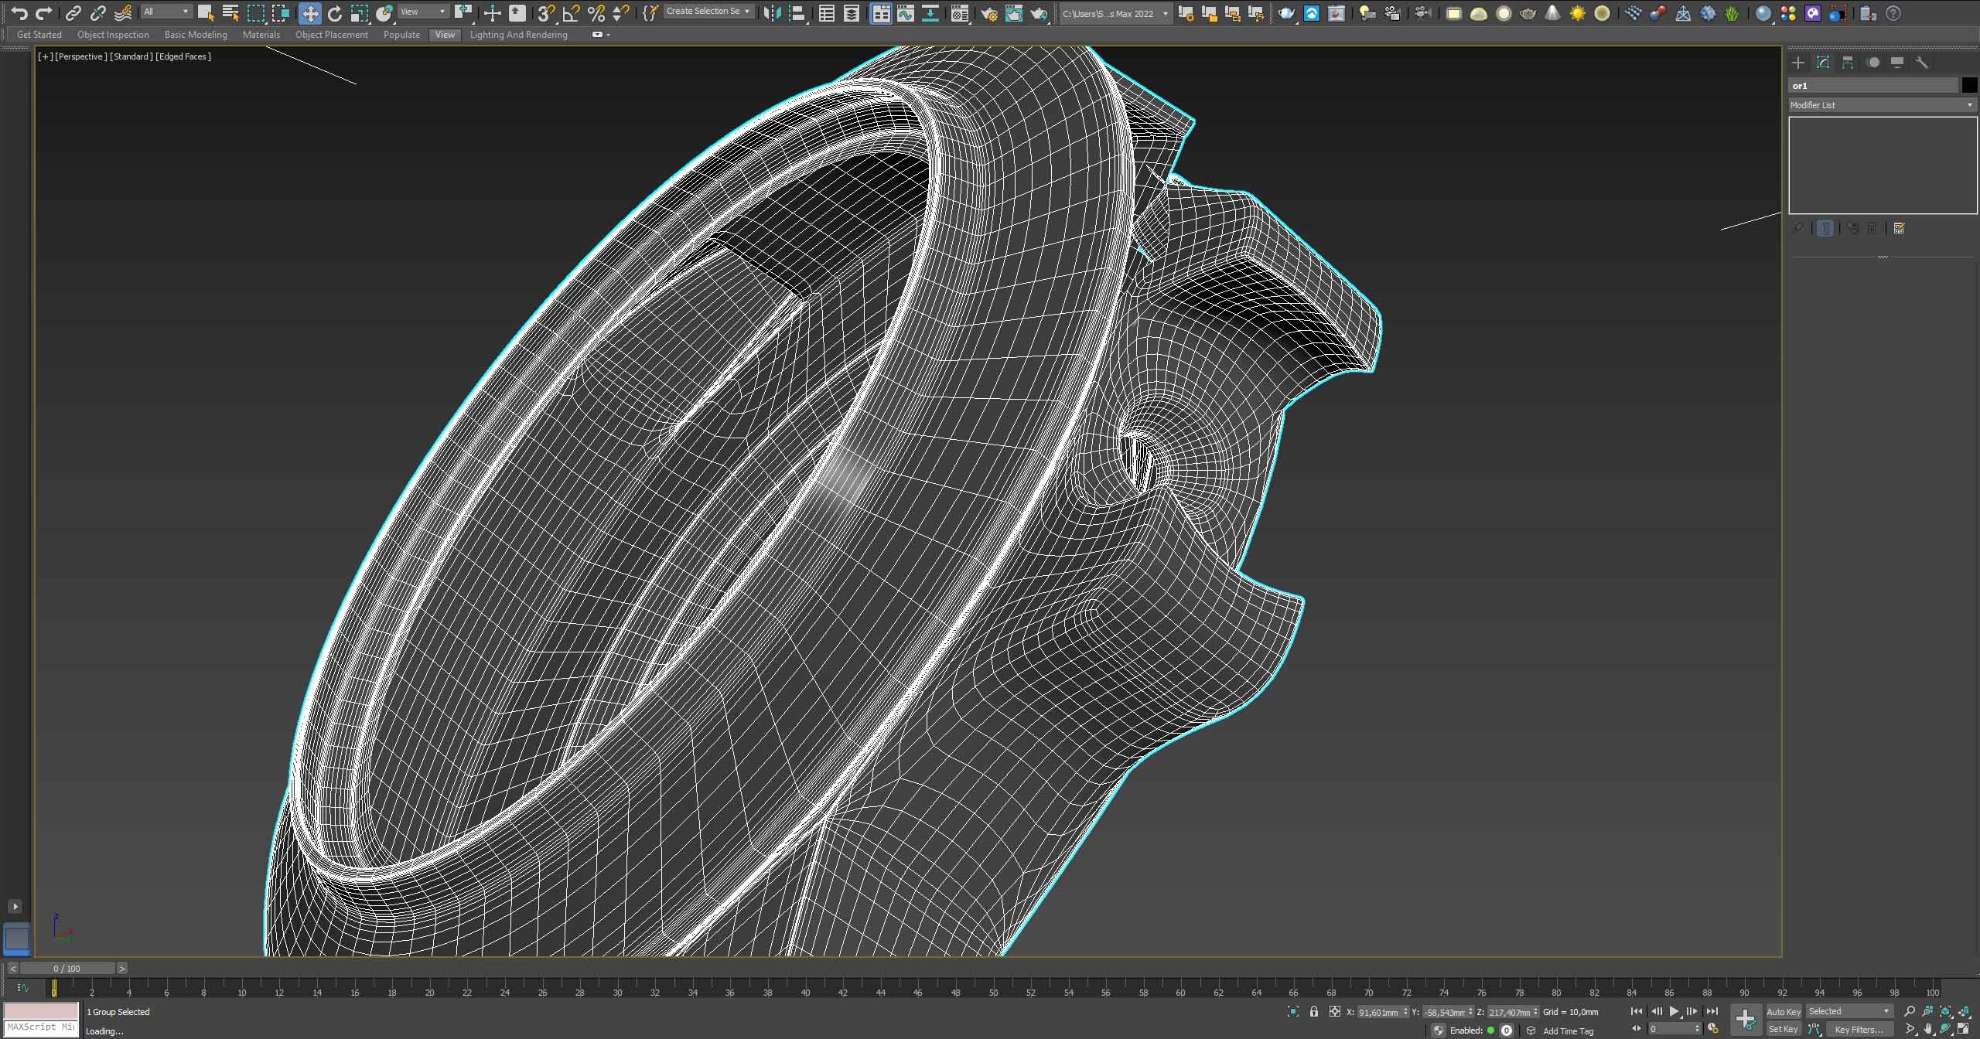Open the reference coordinate View dropdown
The height and width of the screenshot is (1039, 1980).
coord(423,12)
